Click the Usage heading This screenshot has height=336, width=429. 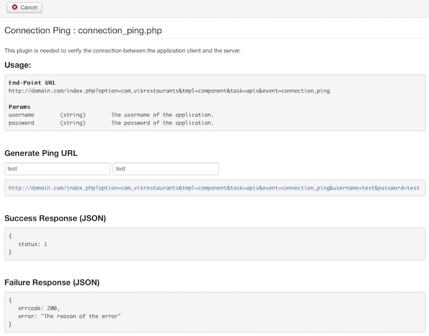[18, 65]
